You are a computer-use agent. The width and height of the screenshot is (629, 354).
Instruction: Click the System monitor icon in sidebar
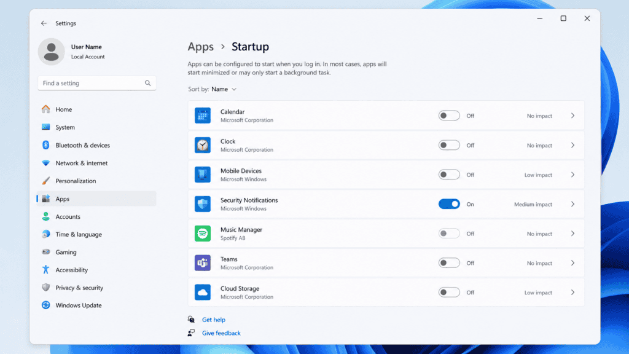(45, 127)
